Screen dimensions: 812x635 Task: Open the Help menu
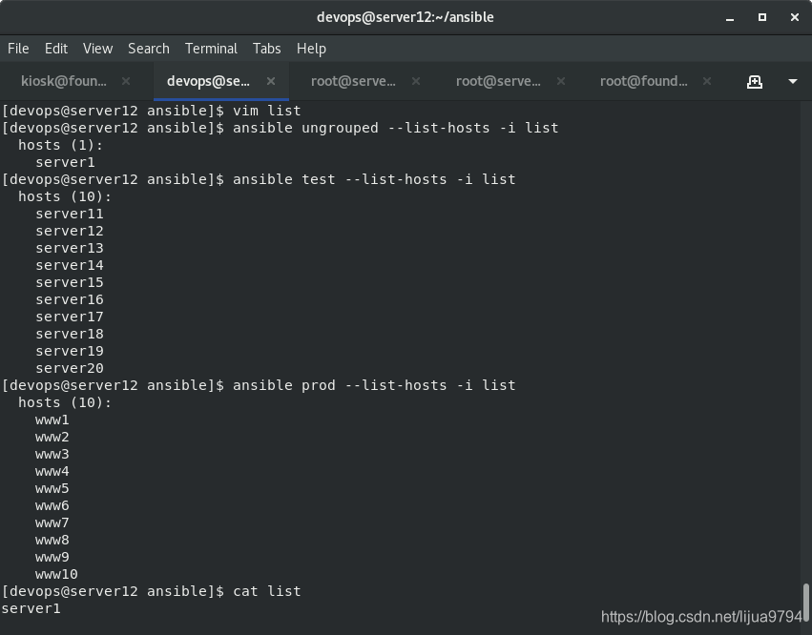click(x=311, y=49)
